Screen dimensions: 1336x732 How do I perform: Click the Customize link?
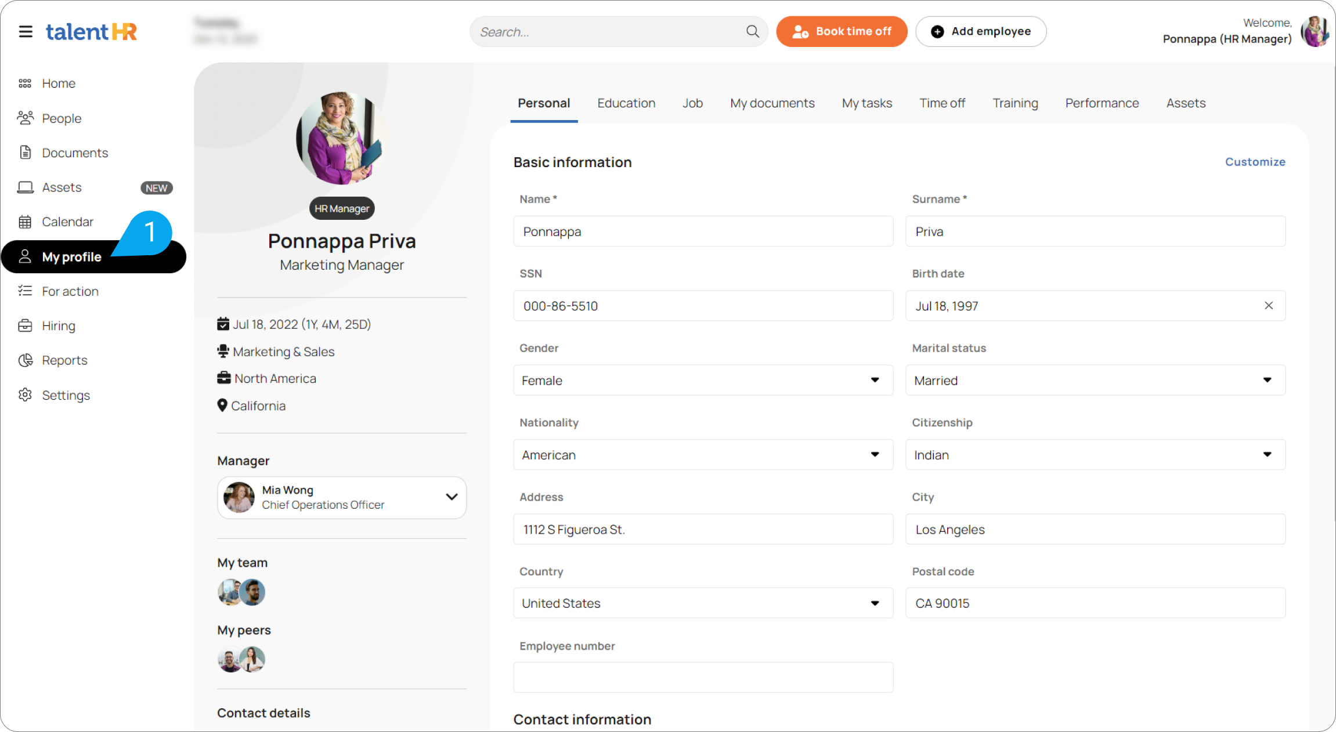[x=1254, y=161]
